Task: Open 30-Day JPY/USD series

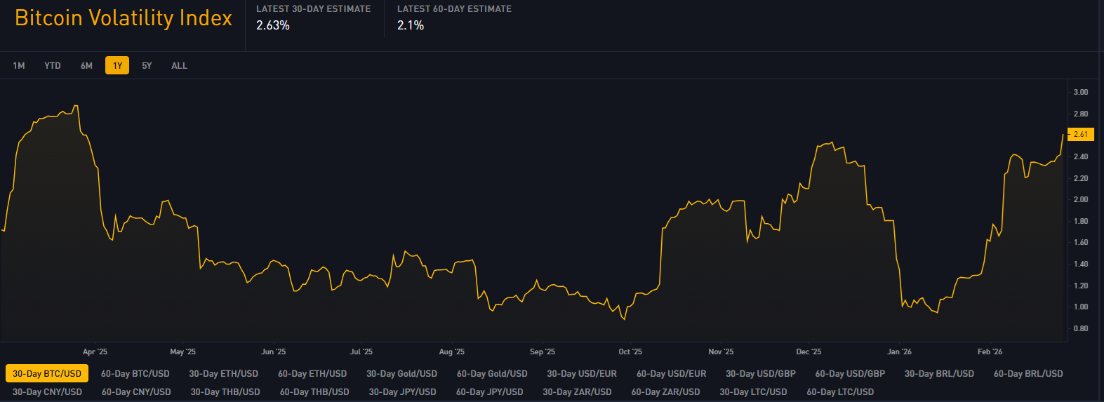Action: point(402,392)
